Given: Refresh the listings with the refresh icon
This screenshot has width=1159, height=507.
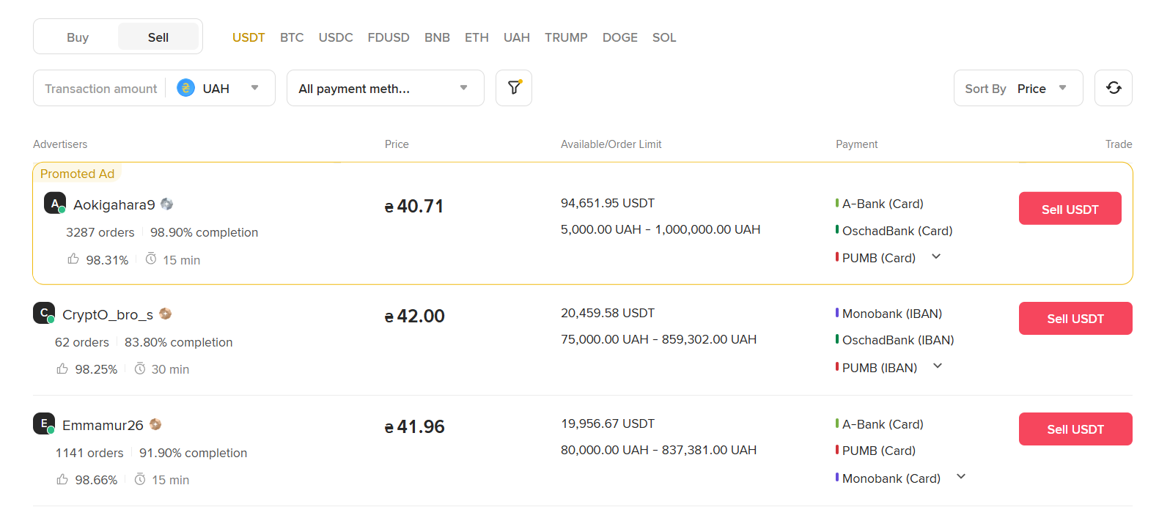Looking at the screenshot, I should pyautogui.click(x=1113, y=88).
